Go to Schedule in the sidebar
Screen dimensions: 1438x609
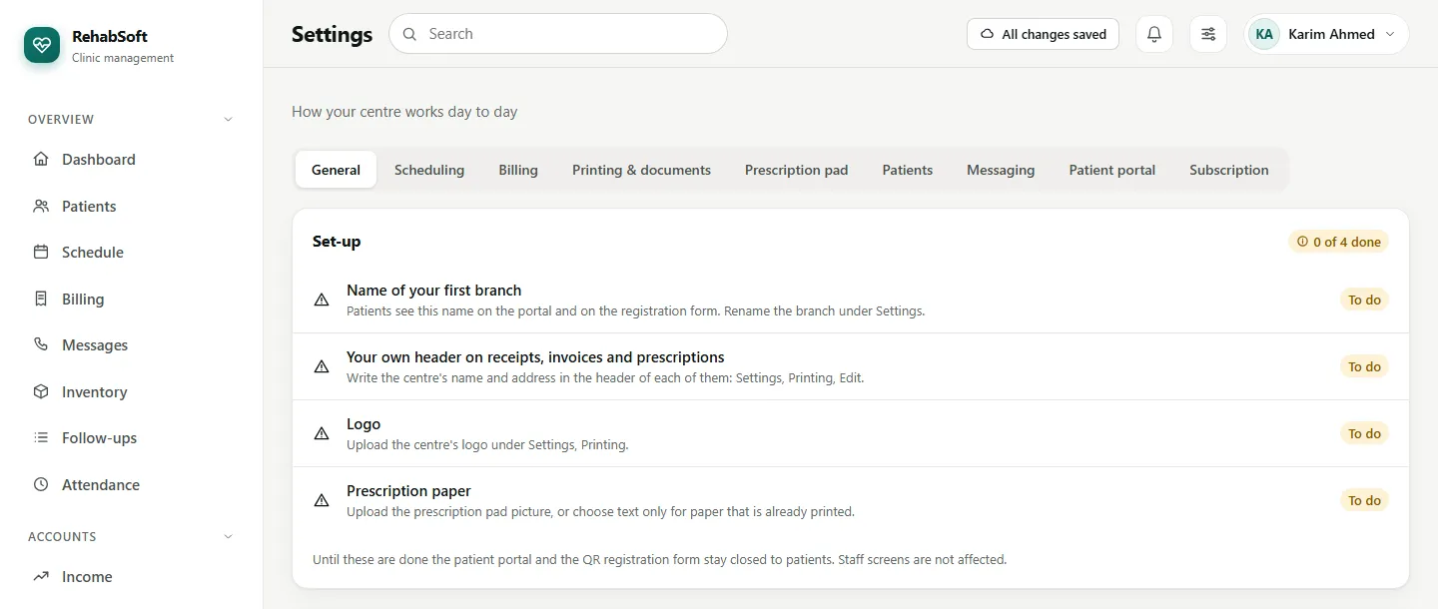pyautogui.click(x=132, y=252)
